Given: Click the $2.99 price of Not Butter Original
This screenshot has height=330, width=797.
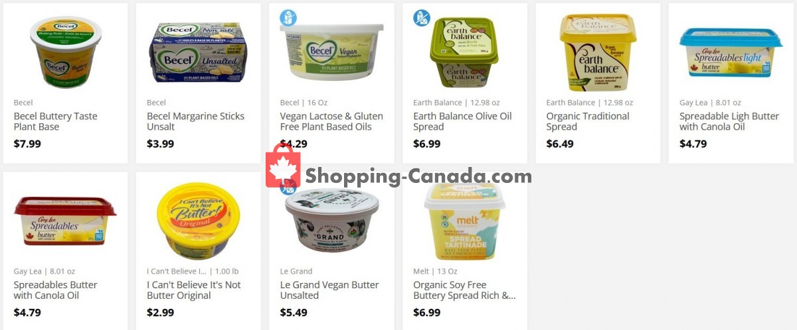Looking at the screenshot, I should [160, 313].
